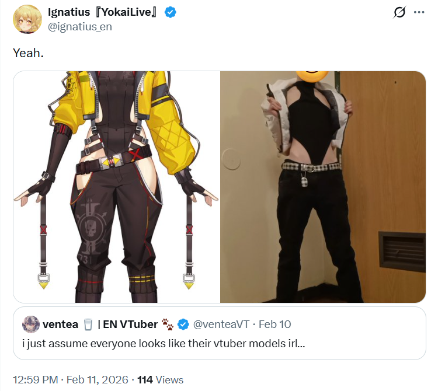Click the Ignatius『YokaiLive』display name
Viewport: 438px width, 391px height.
point(102,12)
